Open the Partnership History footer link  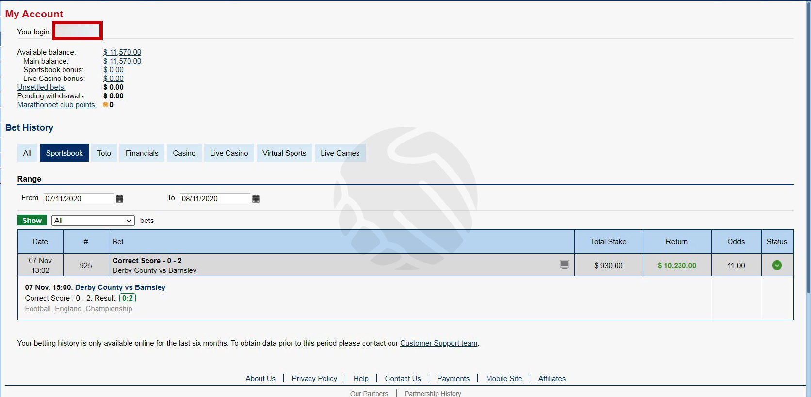point(433,394)
